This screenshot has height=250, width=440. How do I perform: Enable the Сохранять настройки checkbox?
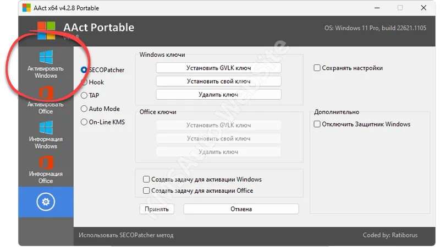(317, 68)
